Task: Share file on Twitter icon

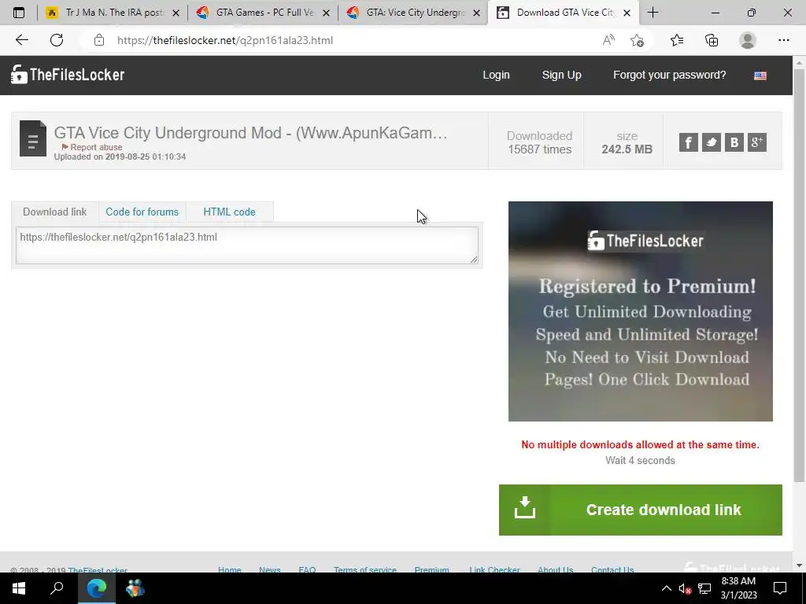Action: [712, 142]
